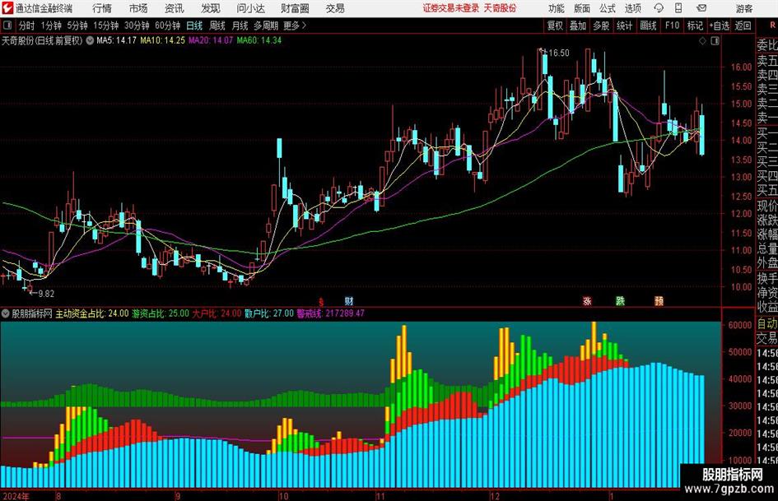
Task: Open the mail envelope icon
Action: coord(701,8)
